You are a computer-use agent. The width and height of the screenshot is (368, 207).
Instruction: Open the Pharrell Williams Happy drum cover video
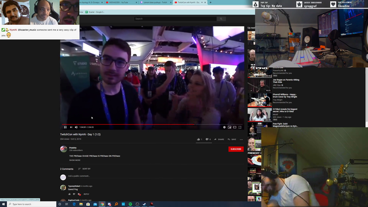(273, 100)
